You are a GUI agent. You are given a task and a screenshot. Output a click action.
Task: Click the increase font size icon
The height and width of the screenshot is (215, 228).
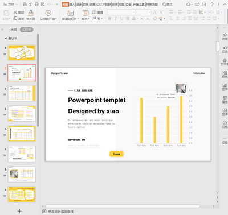click(155, 13)
